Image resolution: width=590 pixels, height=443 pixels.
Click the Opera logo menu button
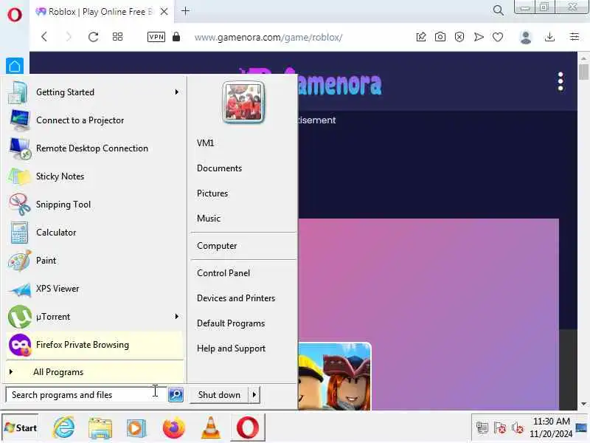click(x=14, y=15)
